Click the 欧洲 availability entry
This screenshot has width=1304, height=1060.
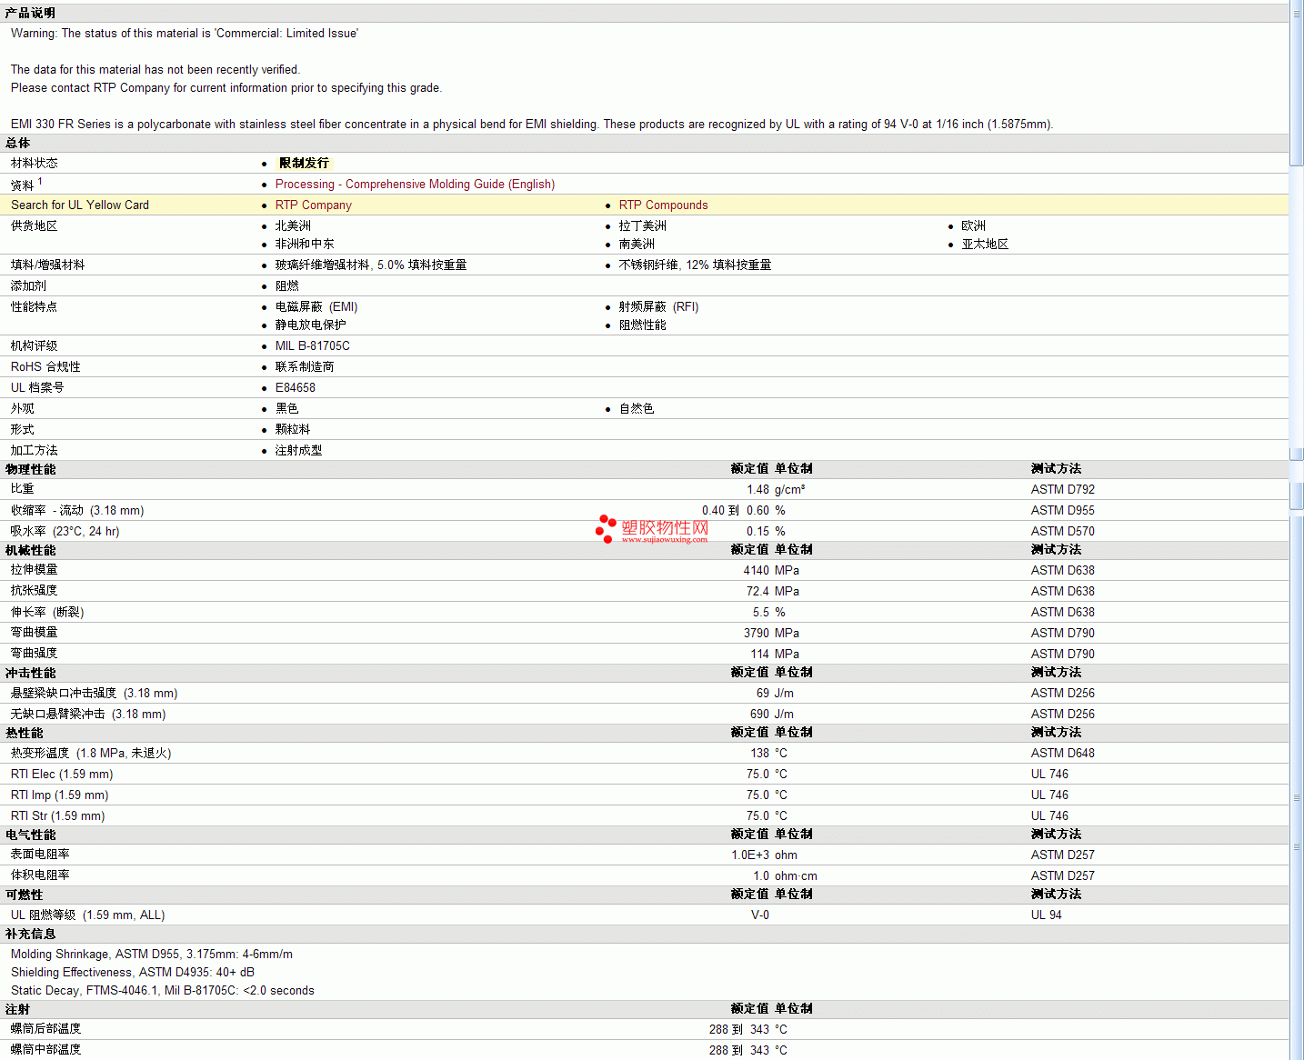pyautogui.click(x=973, y=225)
